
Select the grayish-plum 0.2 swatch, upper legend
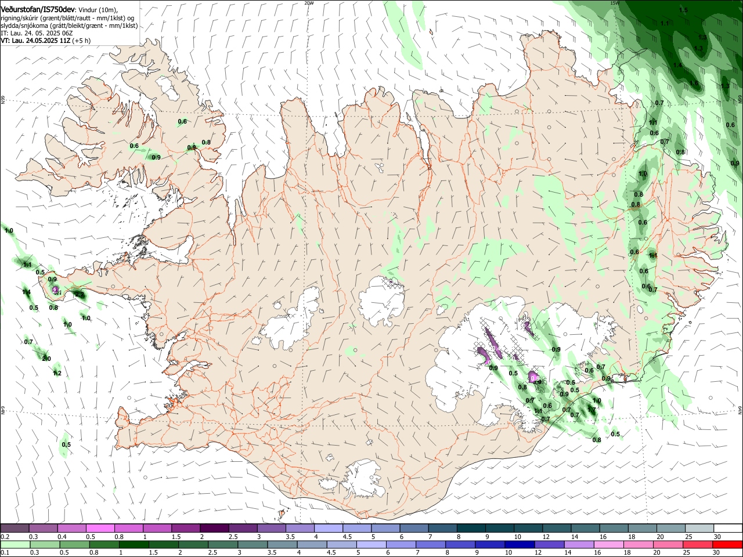pyautogui.click(x=15, y=529)
